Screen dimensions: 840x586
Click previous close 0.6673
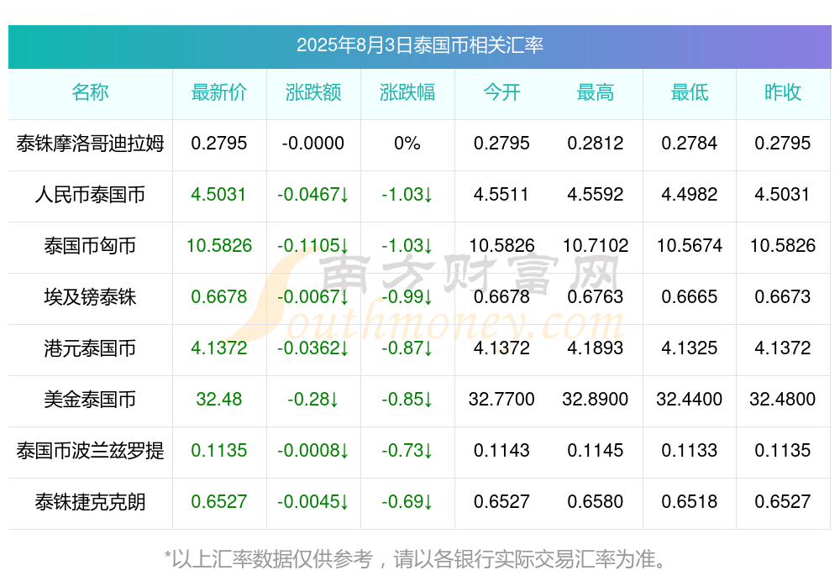pos(783,296)
